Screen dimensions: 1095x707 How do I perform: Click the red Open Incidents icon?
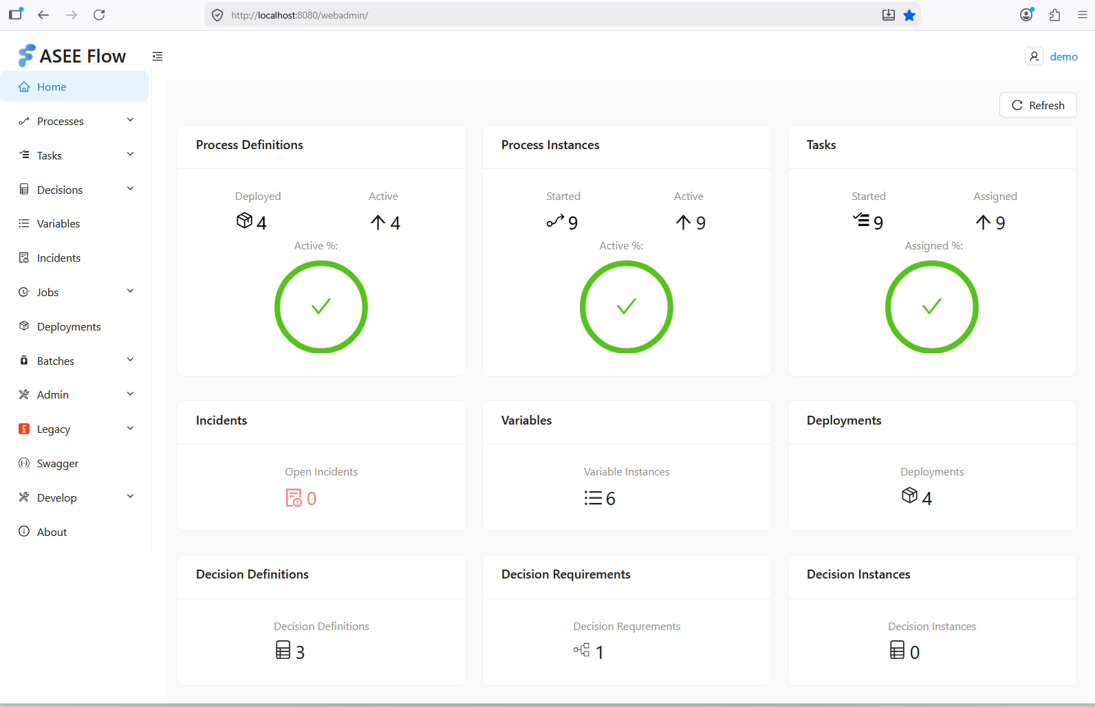click(x=294, y=498)
